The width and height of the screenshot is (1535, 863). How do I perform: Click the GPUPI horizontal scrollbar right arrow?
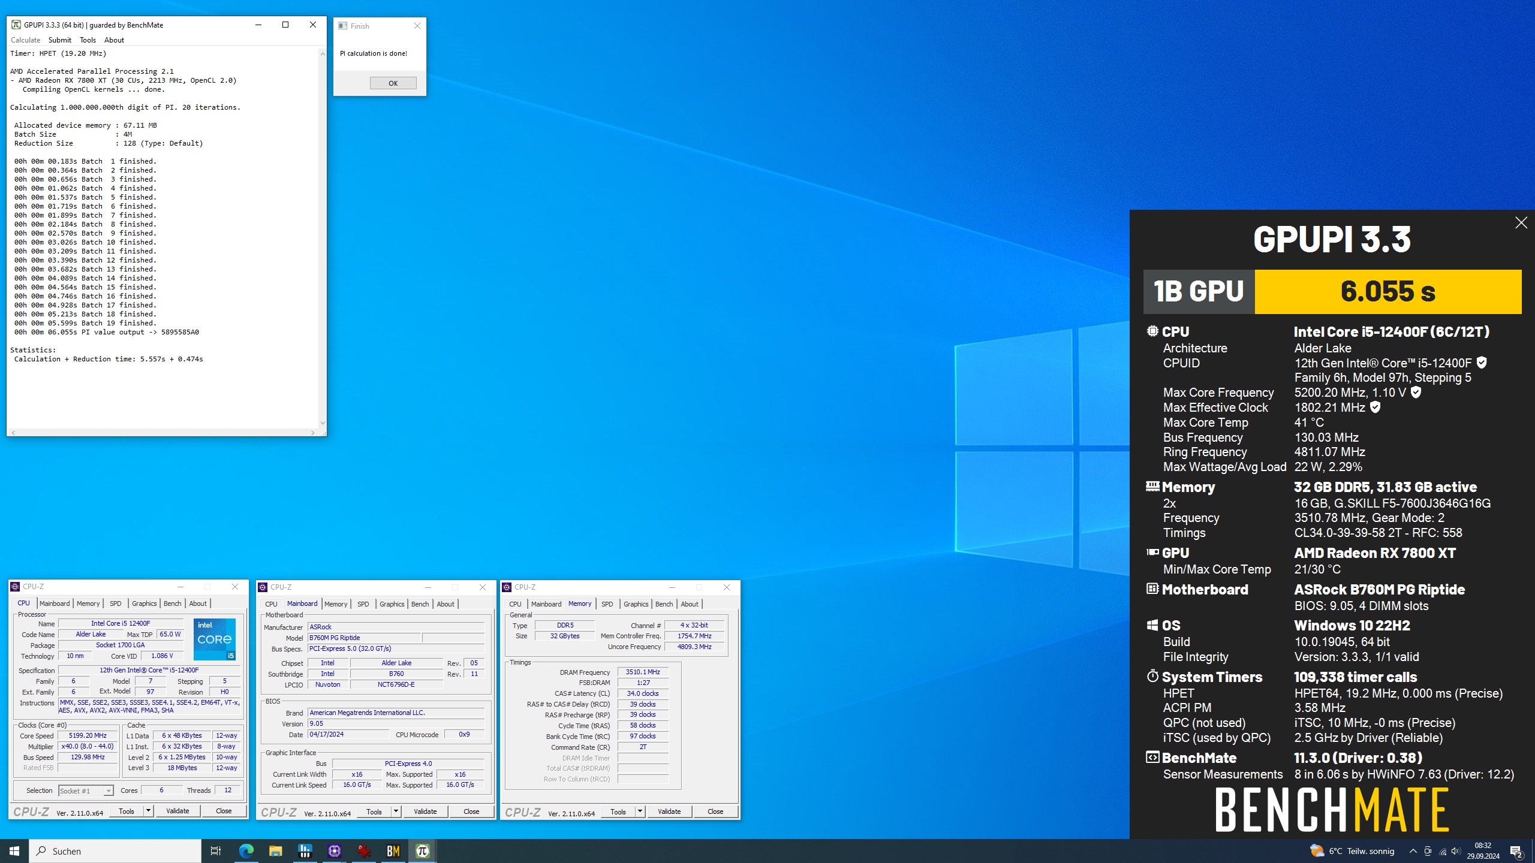313,432
